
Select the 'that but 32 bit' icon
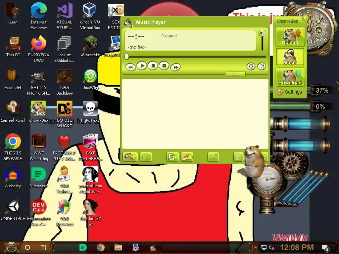90,213
